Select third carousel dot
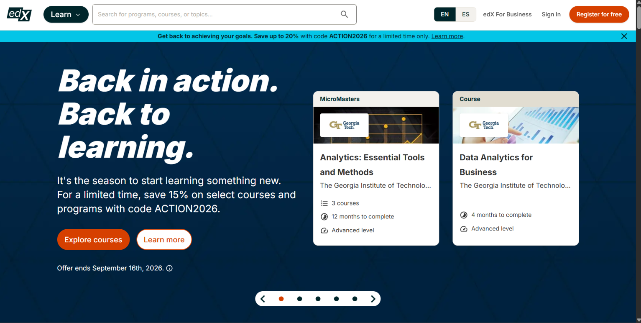The width and height of the screenshot is (641, 323). [x=318, y=299]
